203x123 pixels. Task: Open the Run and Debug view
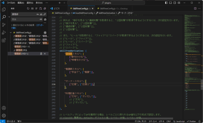point(4,32)
